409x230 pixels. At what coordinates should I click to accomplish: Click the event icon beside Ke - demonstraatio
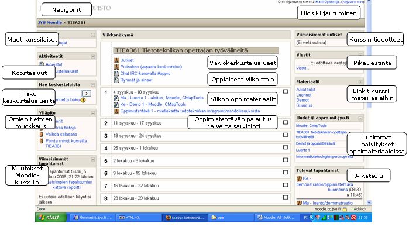pyautogui.click(x=299, y=178)
